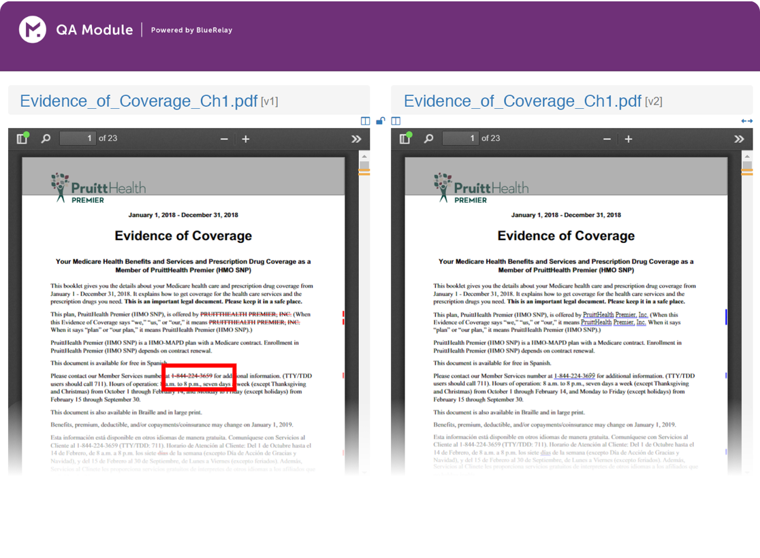
Task: Click the swap documents arrows icon
Action: (x=747, y=121)
